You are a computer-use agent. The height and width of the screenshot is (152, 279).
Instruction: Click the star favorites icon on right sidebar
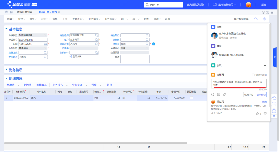[x=274, y=111]
